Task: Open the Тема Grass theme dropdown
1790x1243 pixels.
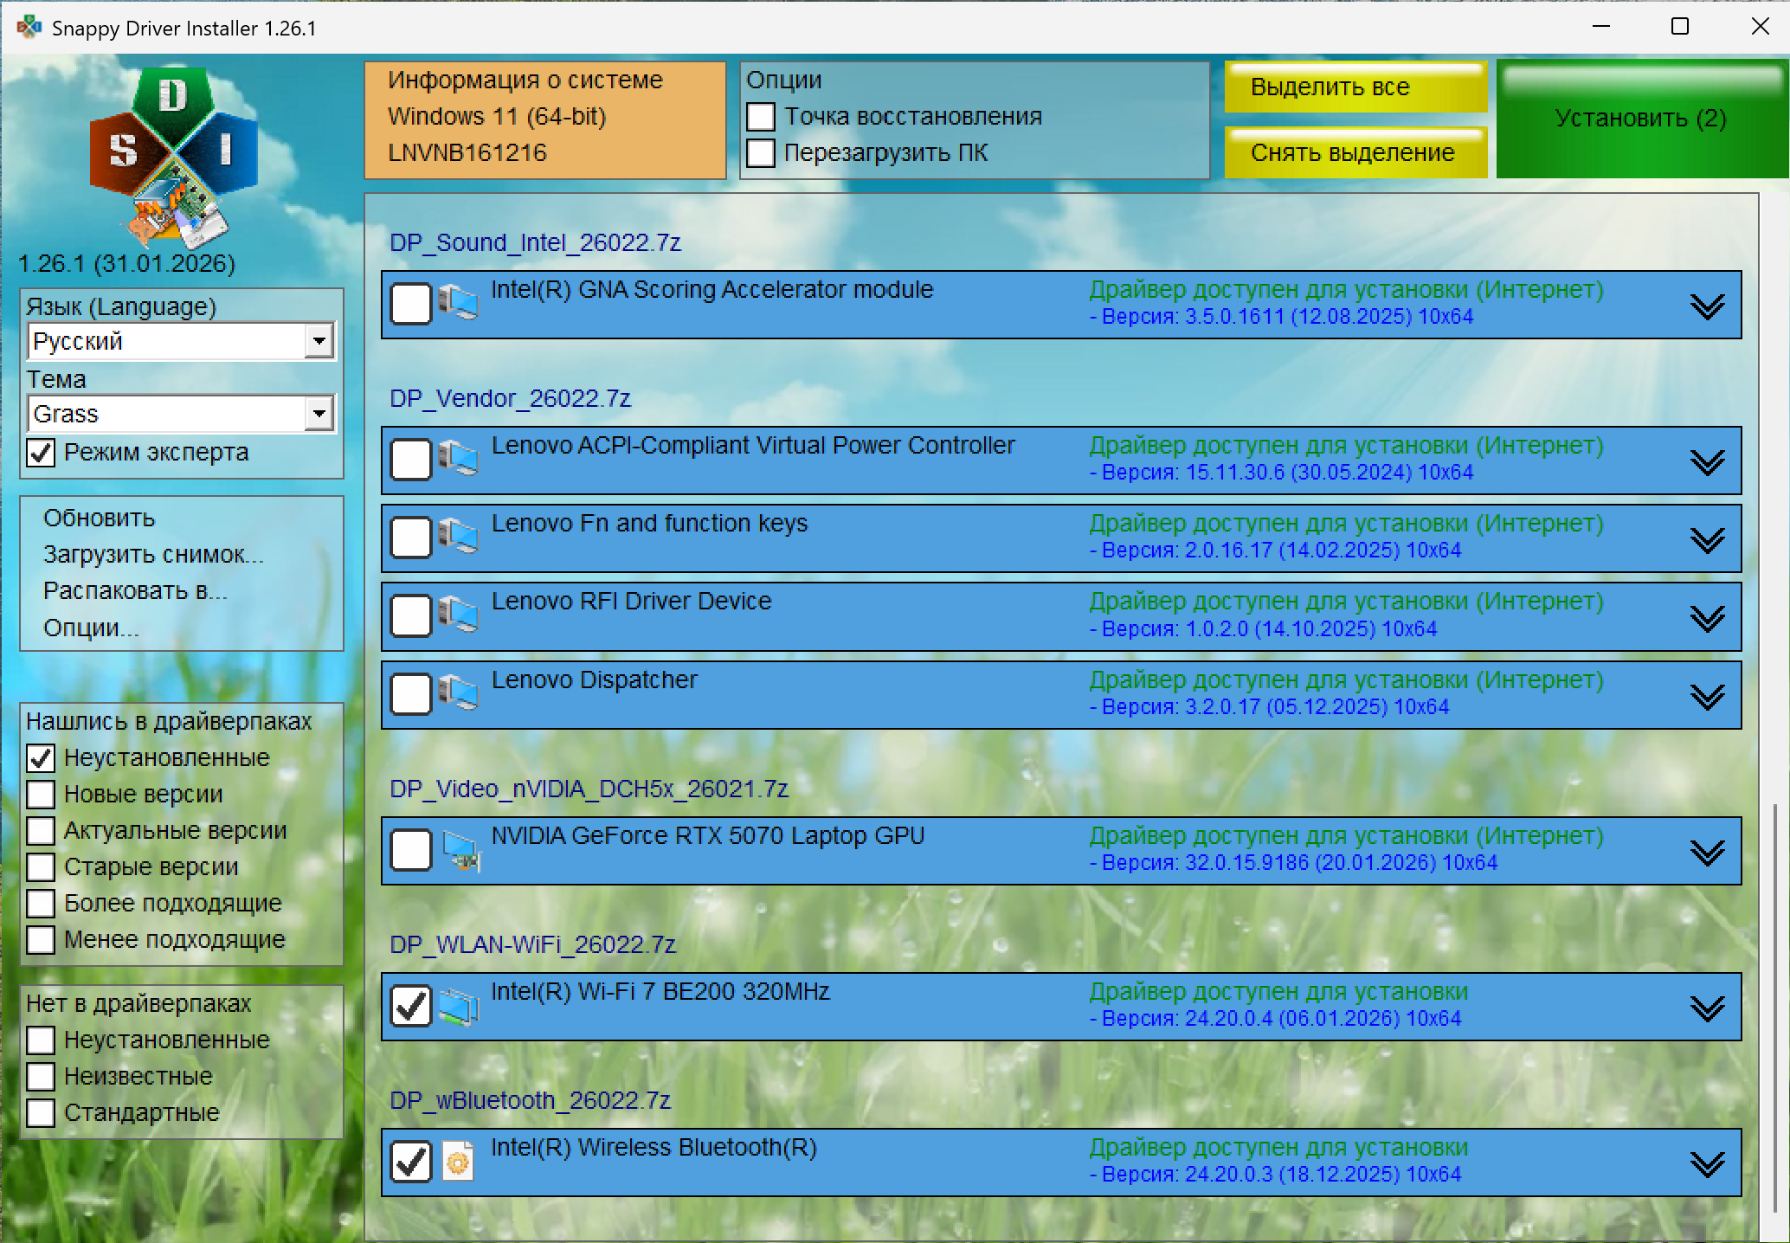Action: coord(319,415)
